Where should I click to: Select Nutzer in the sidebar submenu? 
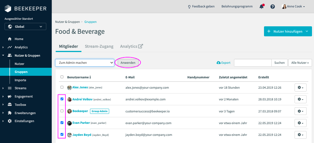[19, 64]
